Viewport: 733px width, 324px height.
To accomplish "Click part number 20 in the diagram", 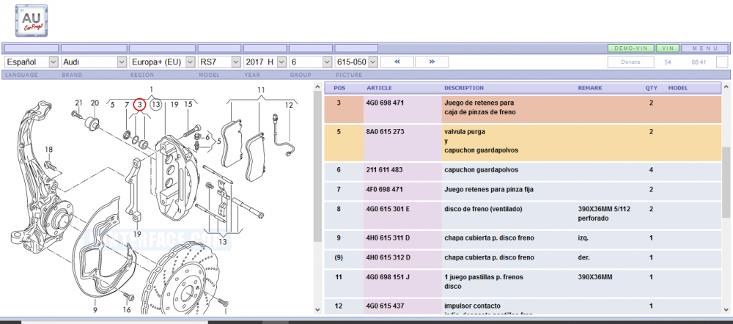I will pyautogui.click(x=95, y=103).
